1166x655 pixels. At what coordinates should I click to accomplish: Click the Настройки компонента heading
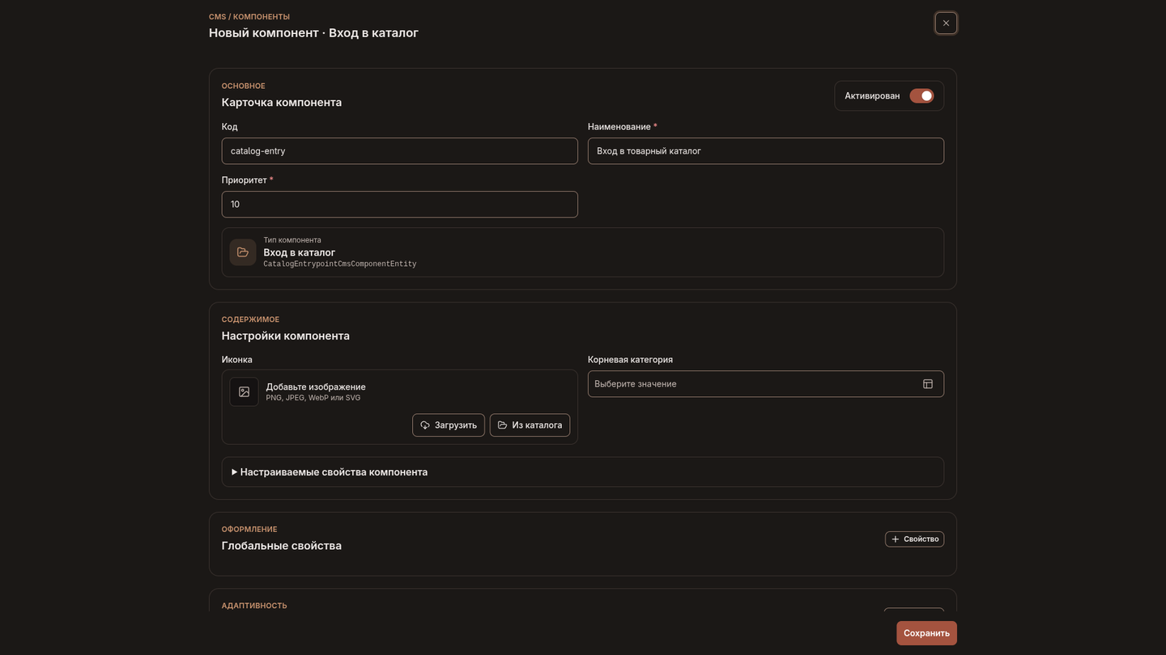point(286,336)
